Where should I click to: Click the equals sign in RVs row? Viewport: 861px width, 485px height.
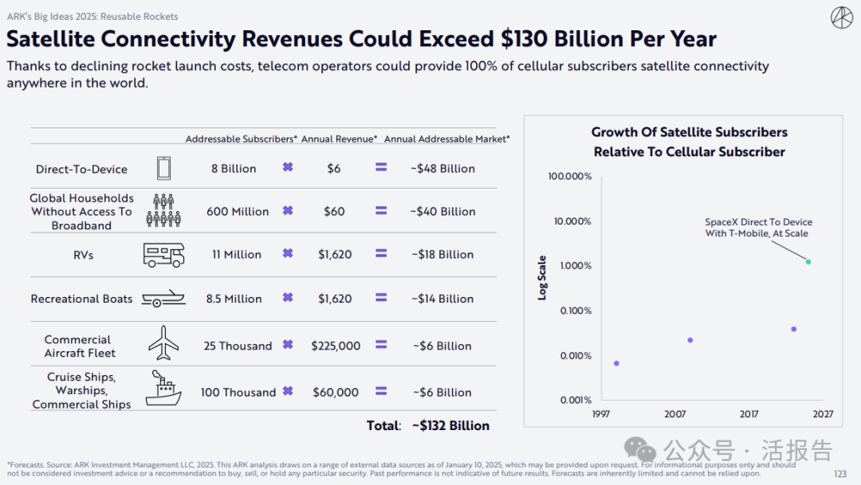381,254
